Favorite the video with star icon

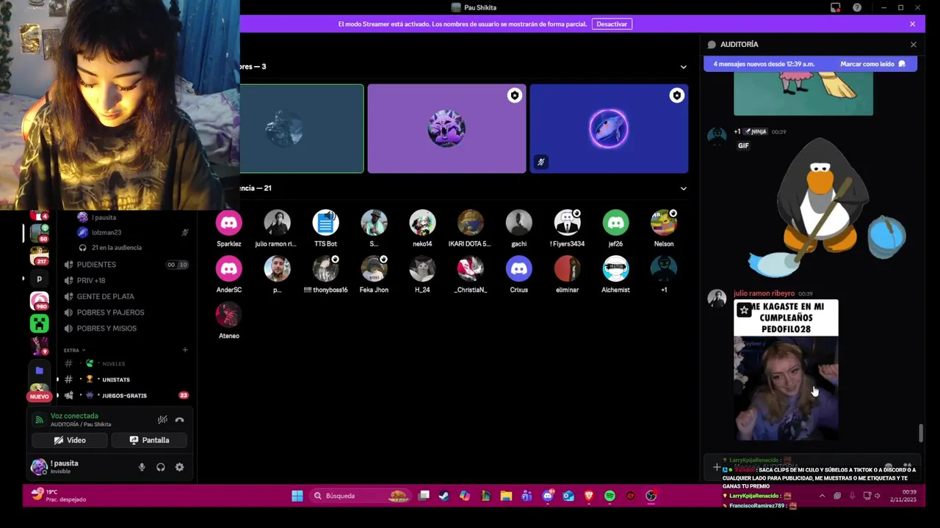click(744, 310)
